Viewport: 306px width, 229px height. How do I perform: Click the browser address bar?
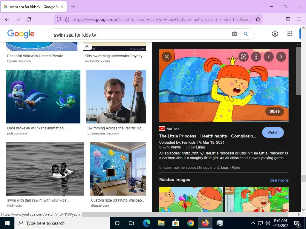[162, 19]
